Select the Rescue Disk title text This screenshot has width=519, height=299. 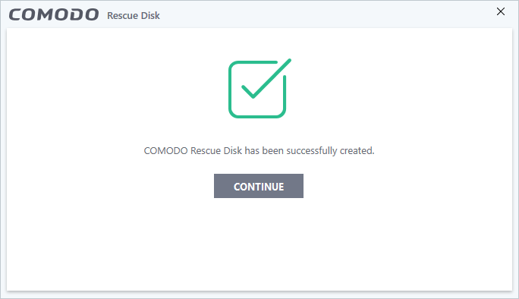134,16
